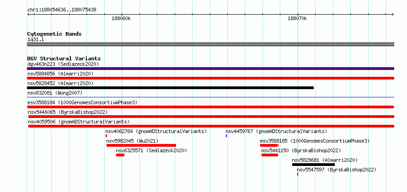Click the chr1:188054636..188075438 coordinate label
Viewport: 407px width, 192px height.
tap(62, 10)
